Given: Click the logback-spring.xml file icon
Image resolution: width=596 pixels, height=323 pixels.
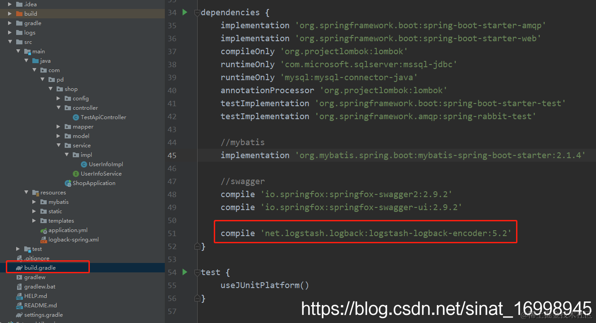Looking at the screenshot, I should (44, 240).
